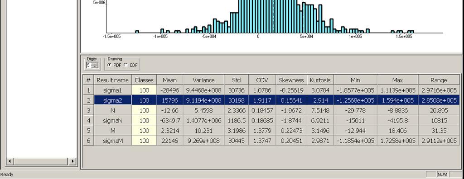This screenshot has width=464, height=179.
Task: Click the Range column header
Action: point(439,80)
